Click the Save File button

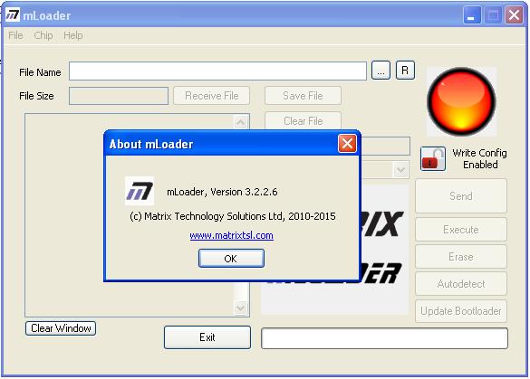[303, 96]
